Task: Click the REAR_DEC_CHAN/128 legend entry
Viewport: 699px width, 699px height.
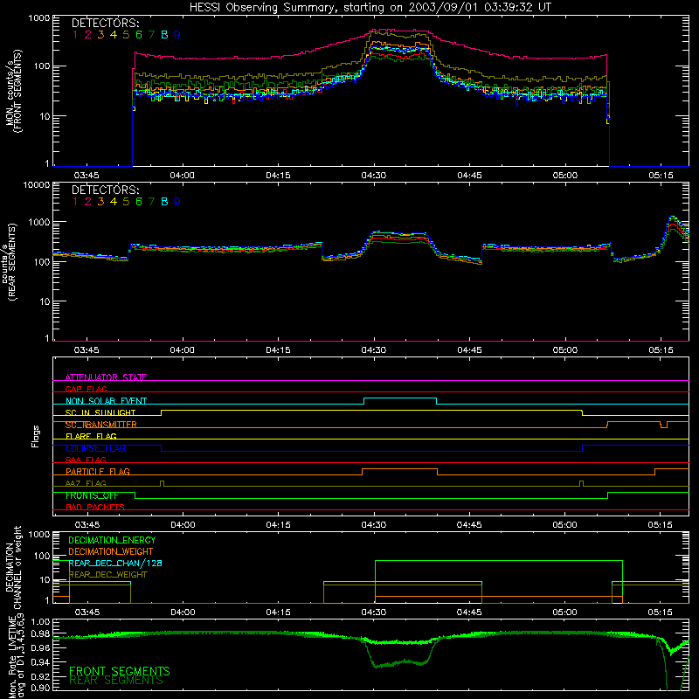Action: [x=115, y=563]
